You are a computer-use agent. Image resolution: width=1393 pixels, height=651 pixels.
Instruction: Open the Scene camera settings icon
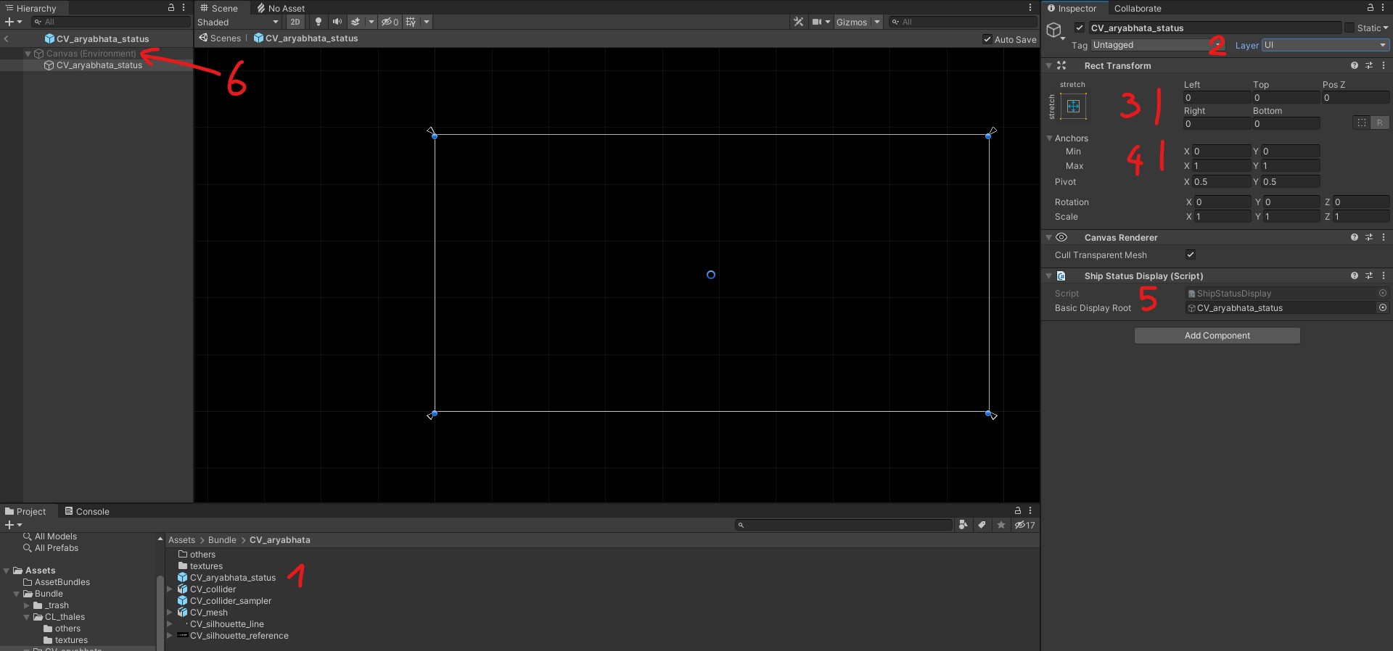click(817, 22)
